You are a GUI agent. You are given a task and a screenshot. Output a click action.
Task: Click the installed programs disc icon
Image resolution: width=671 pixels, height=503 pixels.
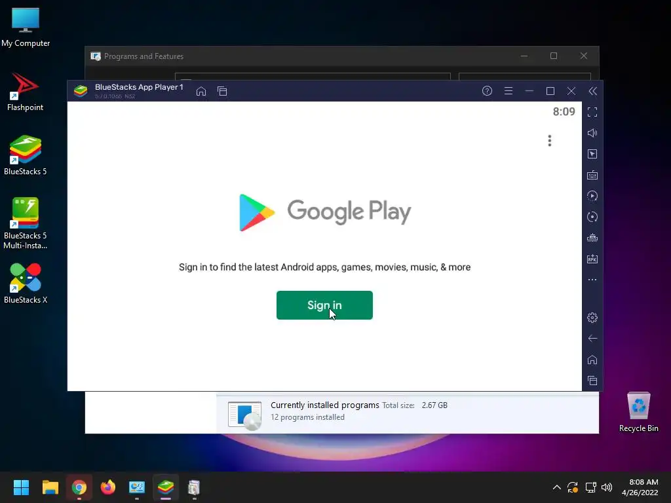[x=245, y=415]
